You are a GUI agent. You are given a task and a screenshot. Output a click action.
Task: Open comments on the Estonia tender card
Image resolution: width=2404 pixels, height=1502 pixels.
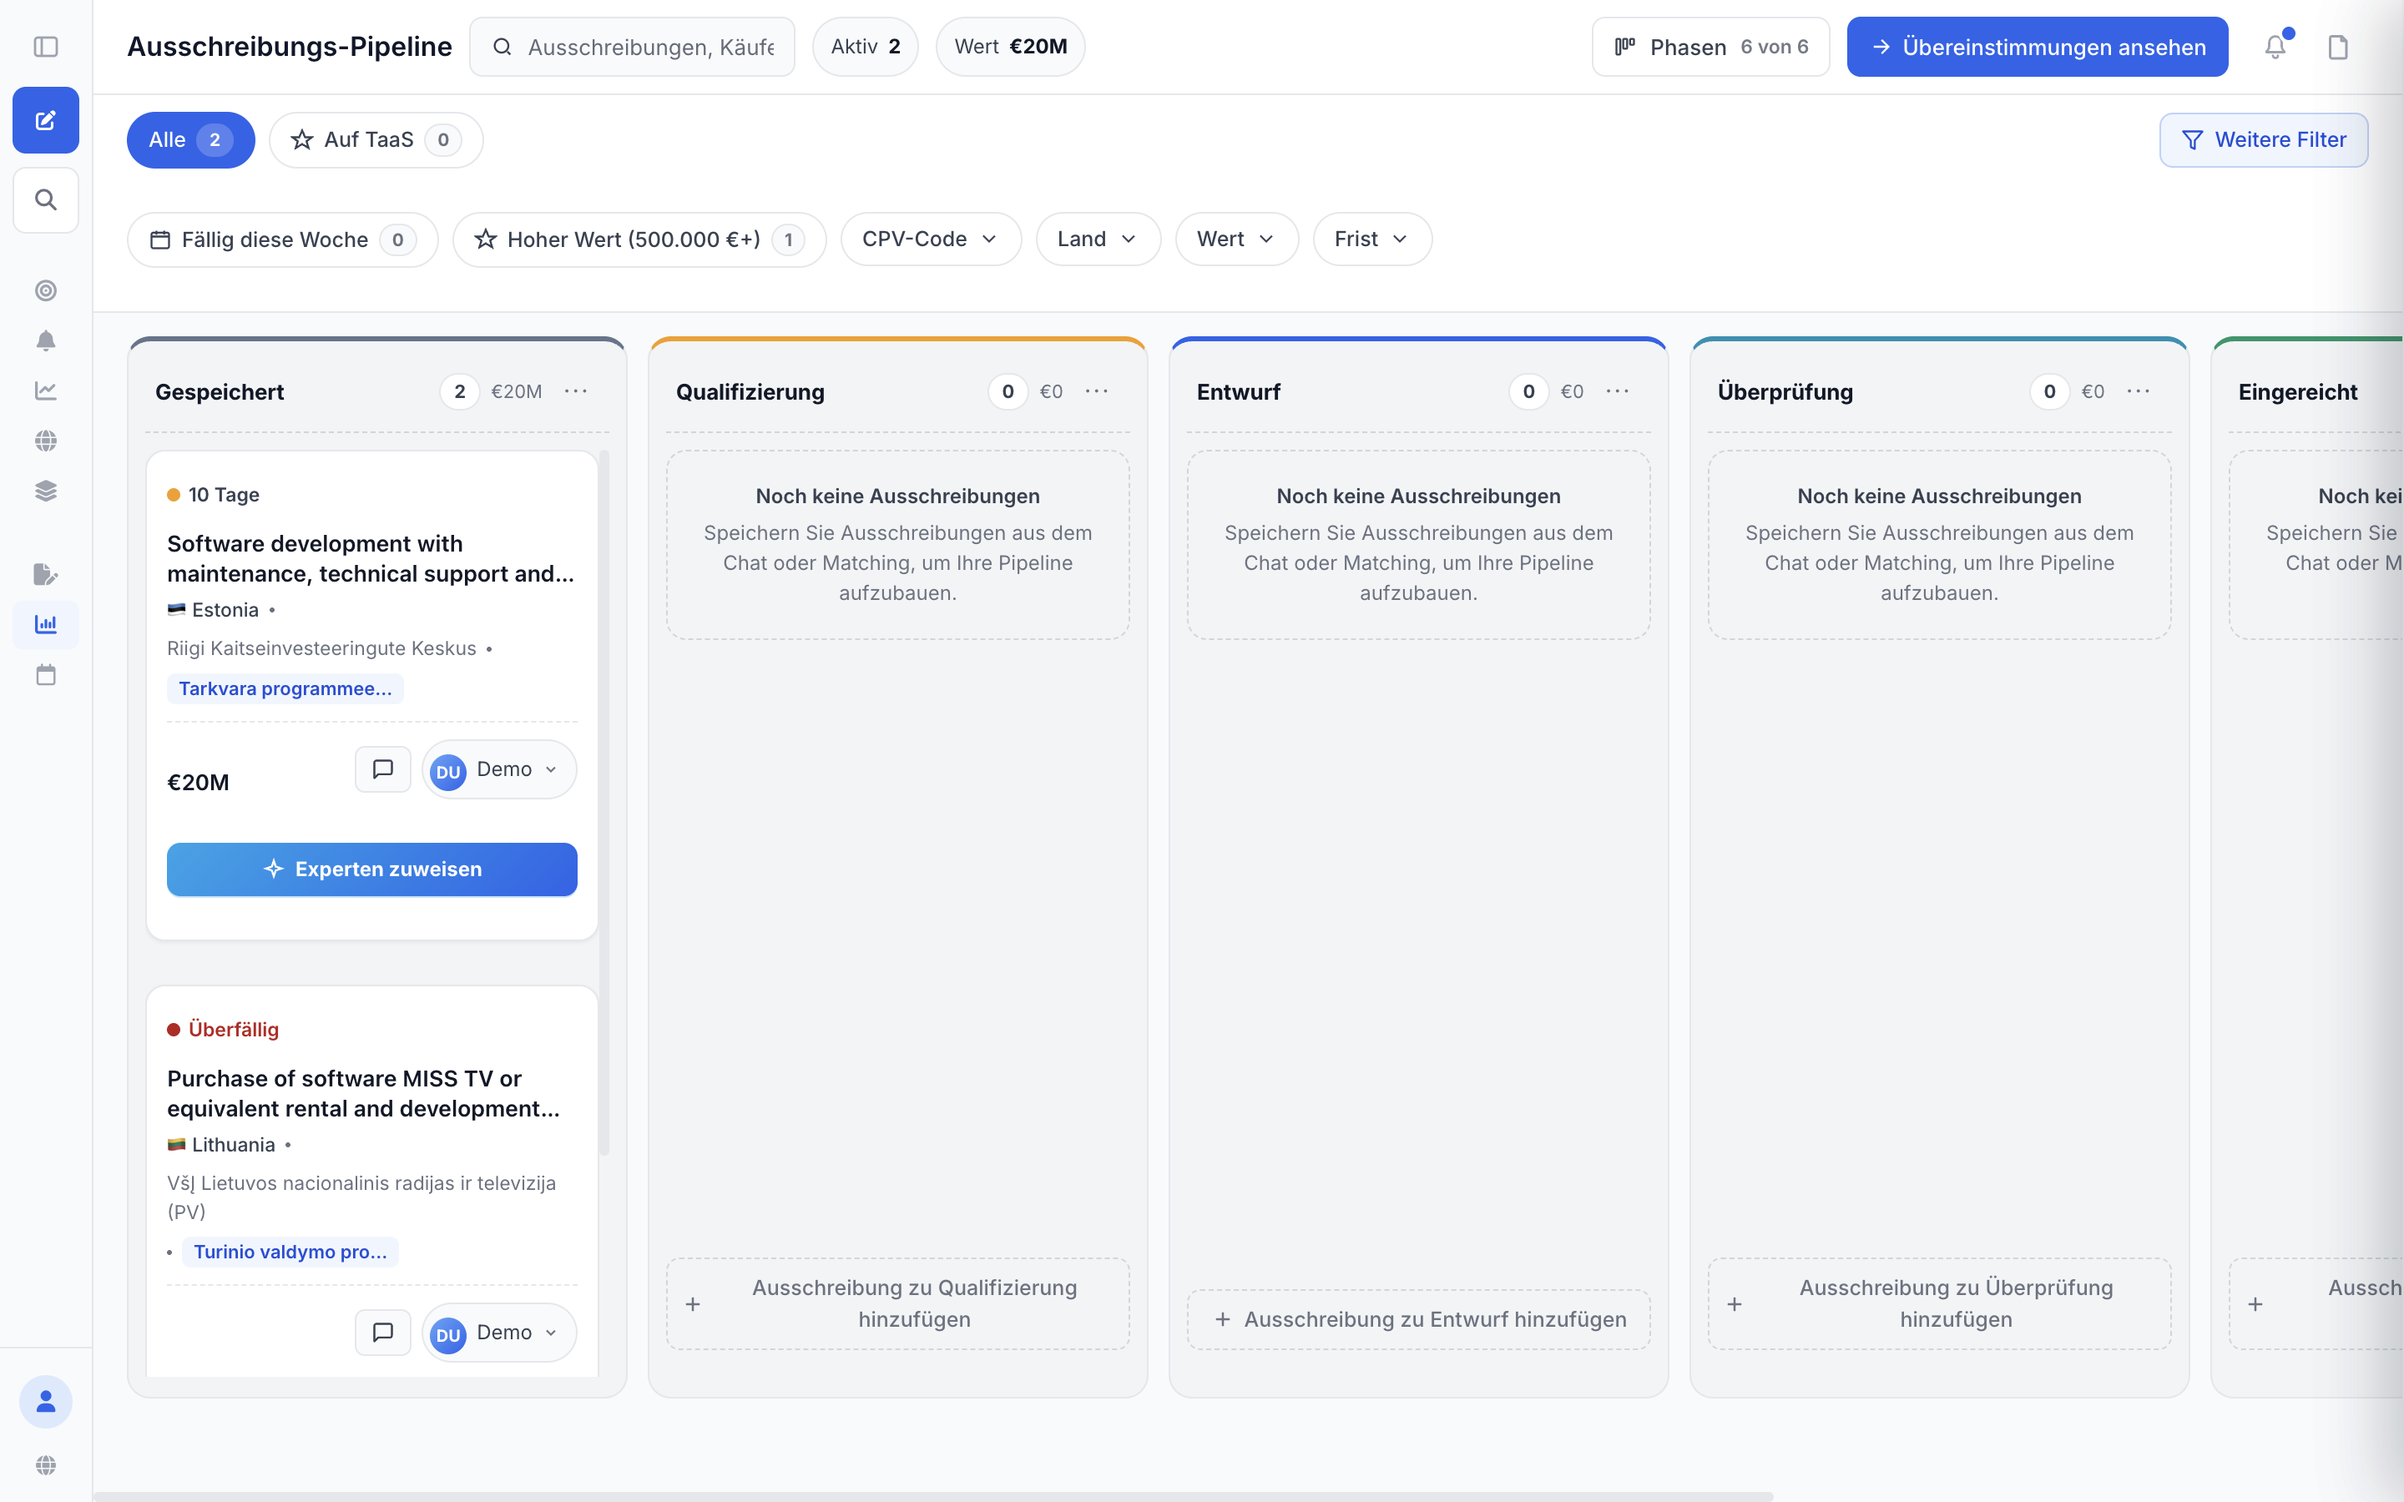(382, 769)
